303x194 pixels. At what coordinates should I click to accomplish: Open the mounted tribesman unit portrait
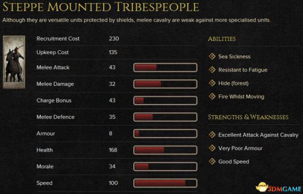pyautogui.click(x=14, y=62)
